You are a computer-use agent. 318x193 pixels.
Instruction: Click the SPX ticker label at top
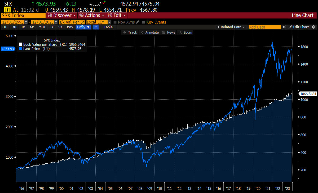tap(8, 4)
